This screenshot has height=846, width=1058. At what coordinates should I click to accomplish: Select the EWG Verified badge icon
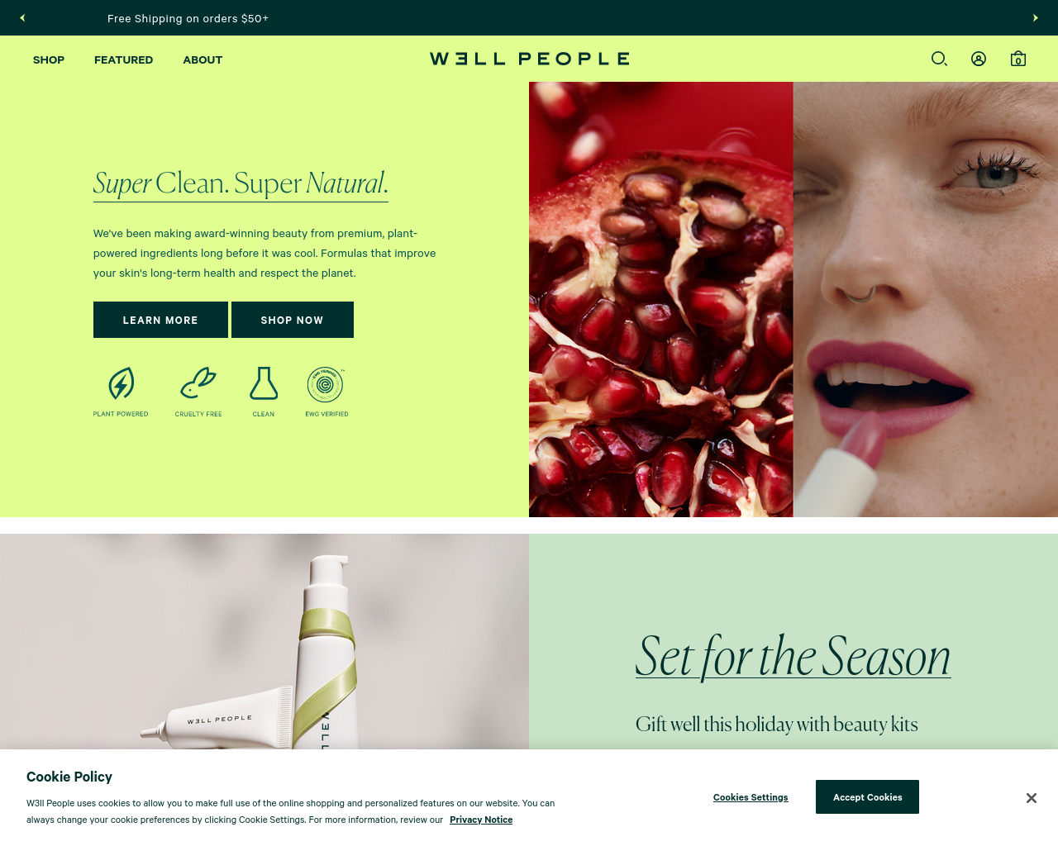pos(326,384)
